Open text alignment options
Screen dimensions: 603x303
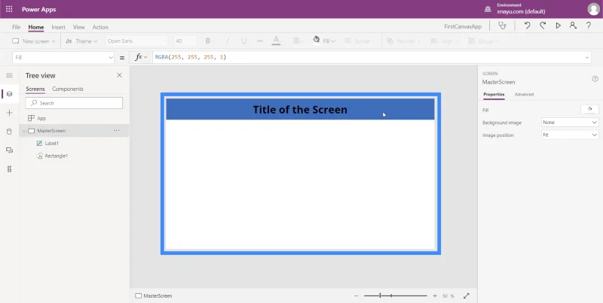(297, 41)
